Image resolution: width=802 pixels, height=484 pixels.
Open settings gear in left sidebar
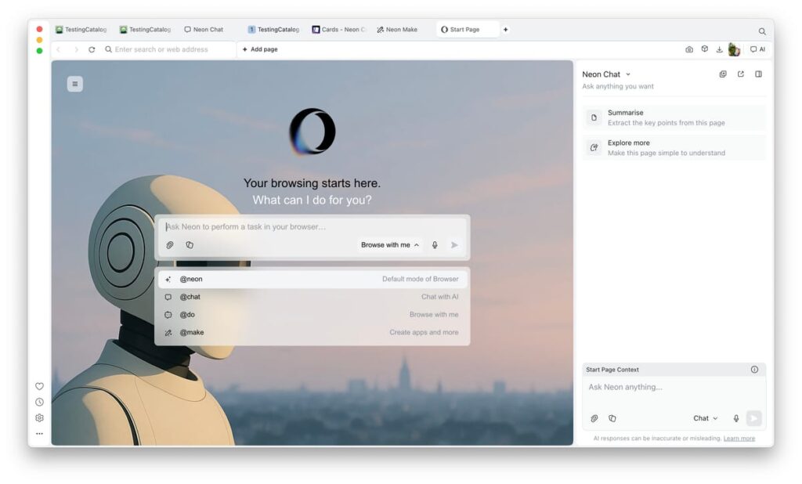coord(39,418)
